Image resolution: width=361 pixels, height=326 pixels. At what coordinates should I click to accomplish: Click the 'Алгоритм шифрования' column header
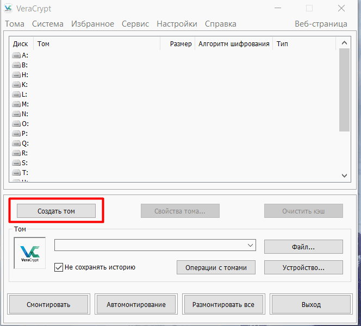[234, 44]
